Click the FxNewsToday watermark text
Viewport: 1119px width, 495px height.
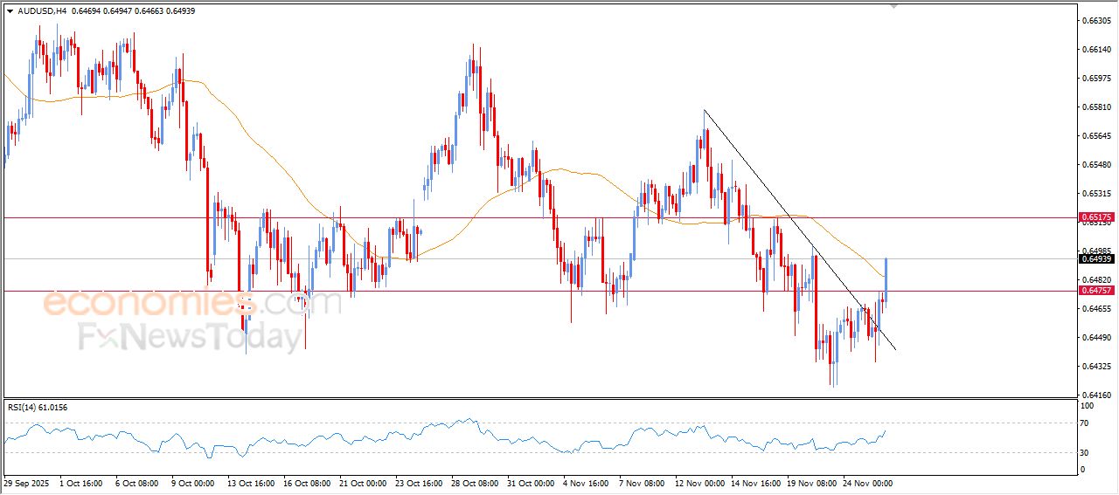tap(191, 337)
